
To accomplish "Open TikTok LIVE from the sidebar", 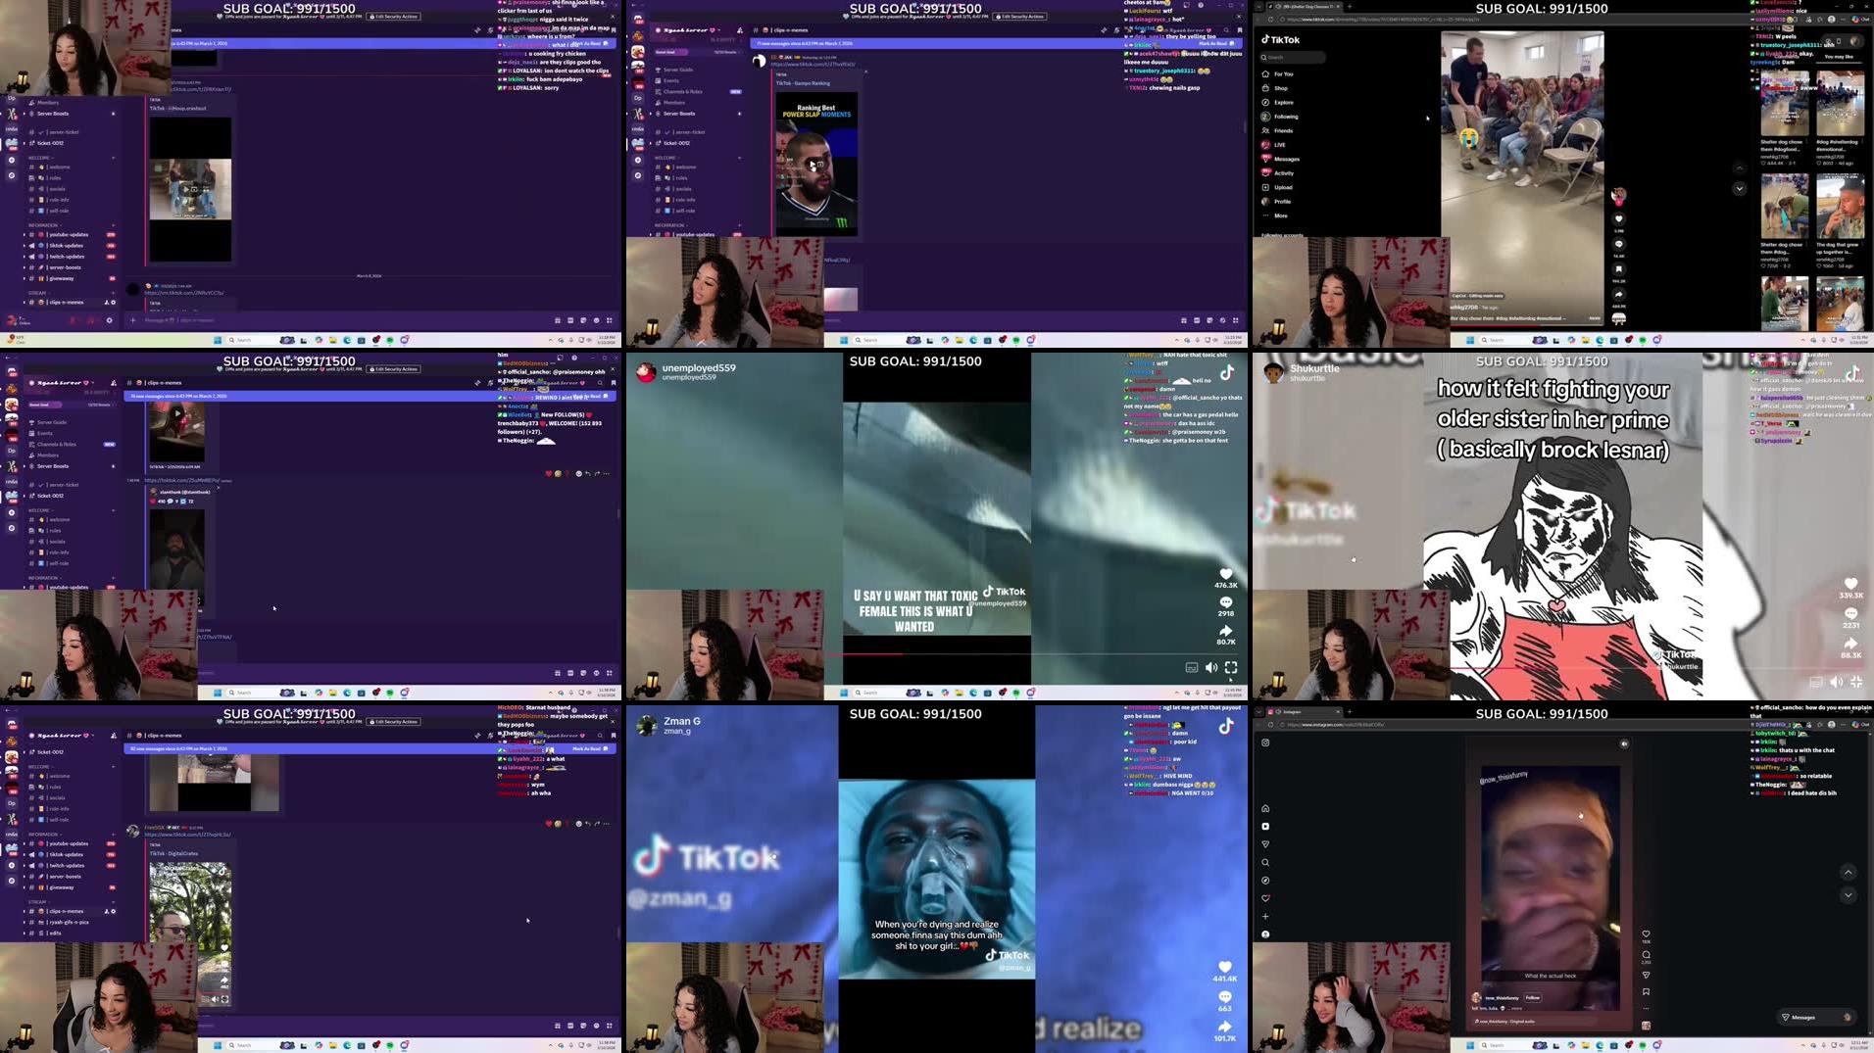I will tap(1279, 145).
